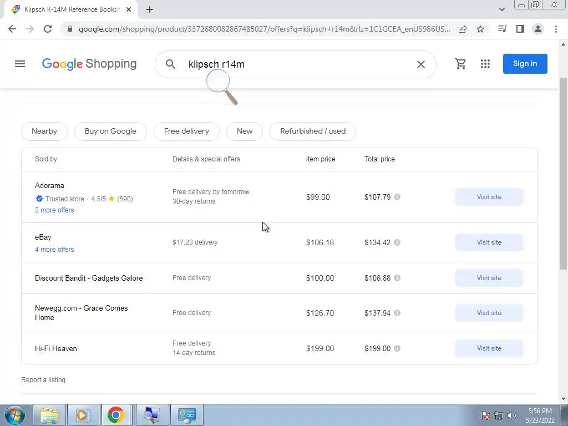Click the address bar URL
This screenshot has width=568, height=426.
[x=264, y=29]
